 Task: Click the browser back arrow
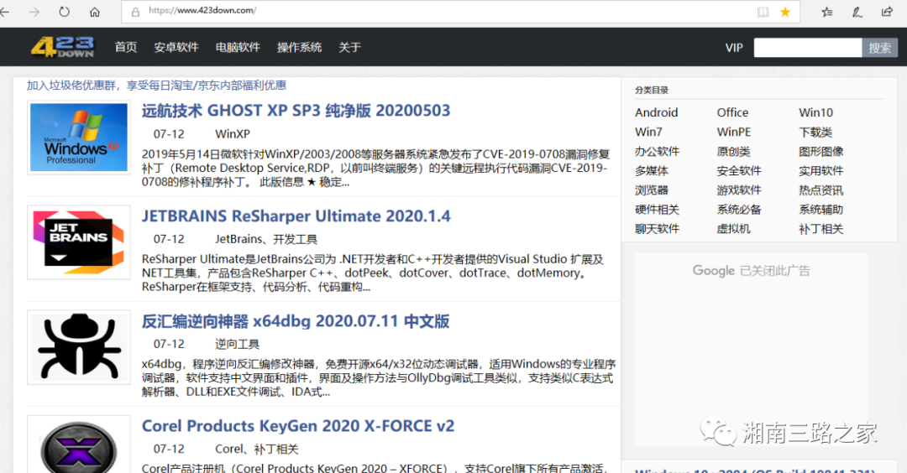(5, 12)
